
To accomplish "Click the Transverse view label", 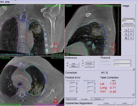I will click(5, 58).
